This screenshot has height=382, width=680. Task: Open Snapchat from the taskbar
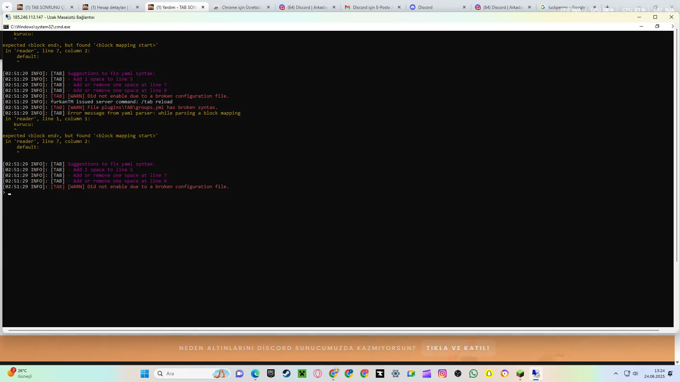(489, 374)
